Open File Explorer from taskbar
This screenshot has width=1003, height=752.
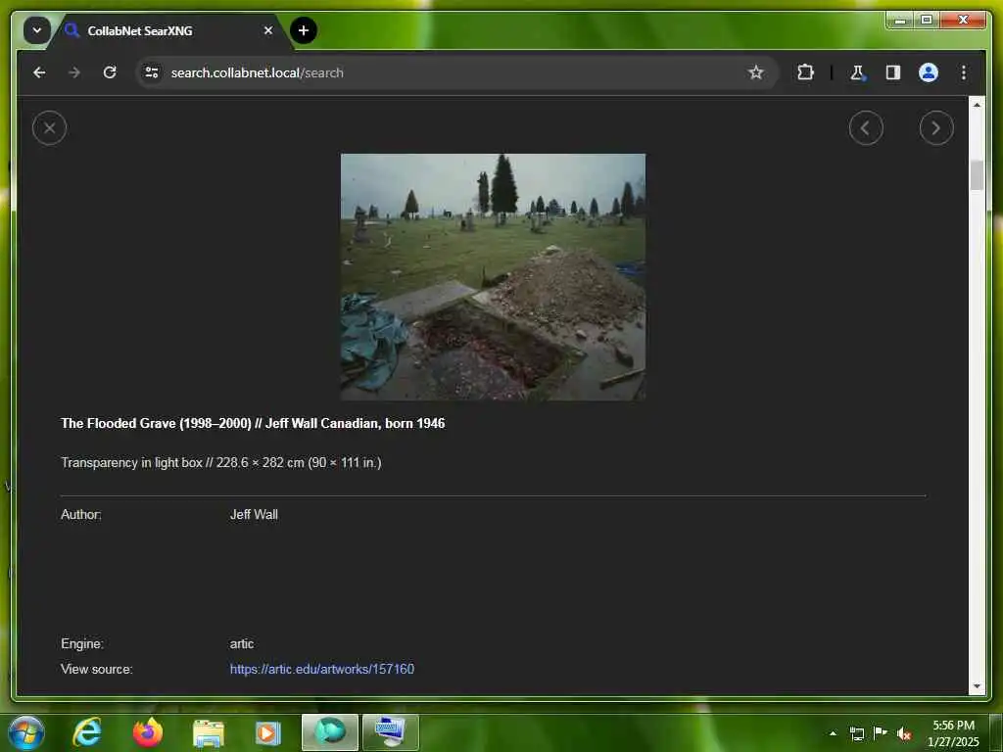pyautogui.click(x=208, y=732)
